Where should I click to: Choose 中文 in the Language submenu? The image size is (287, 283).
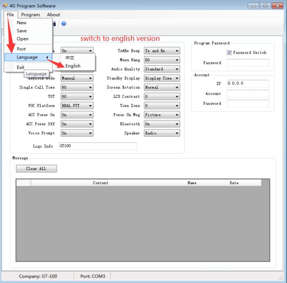(70, 58)
